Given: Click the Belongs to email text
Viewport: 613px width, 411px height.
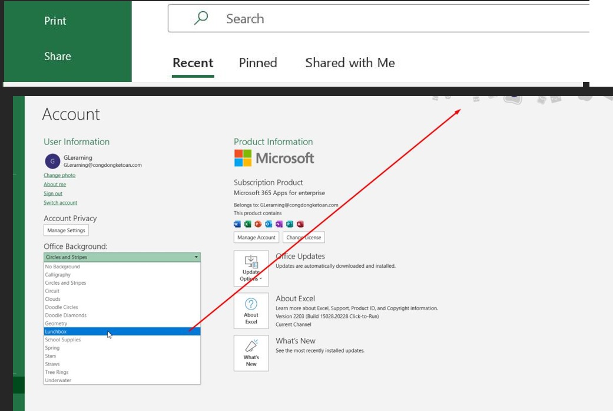Looking at the screenshot, I should [286, 205].
